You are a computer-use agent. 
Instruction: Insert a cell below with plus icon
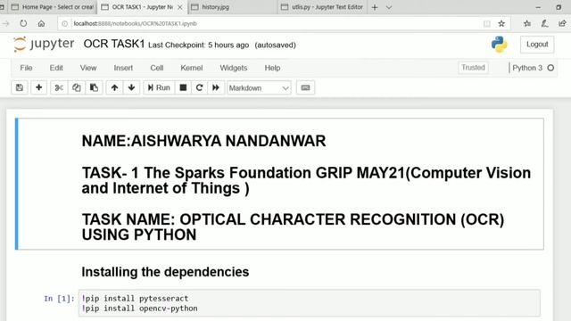pos(38,87)
